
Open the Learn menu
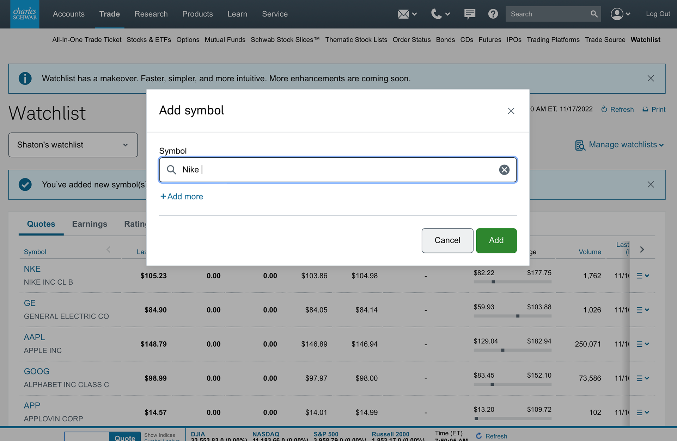tap(237, 14)
